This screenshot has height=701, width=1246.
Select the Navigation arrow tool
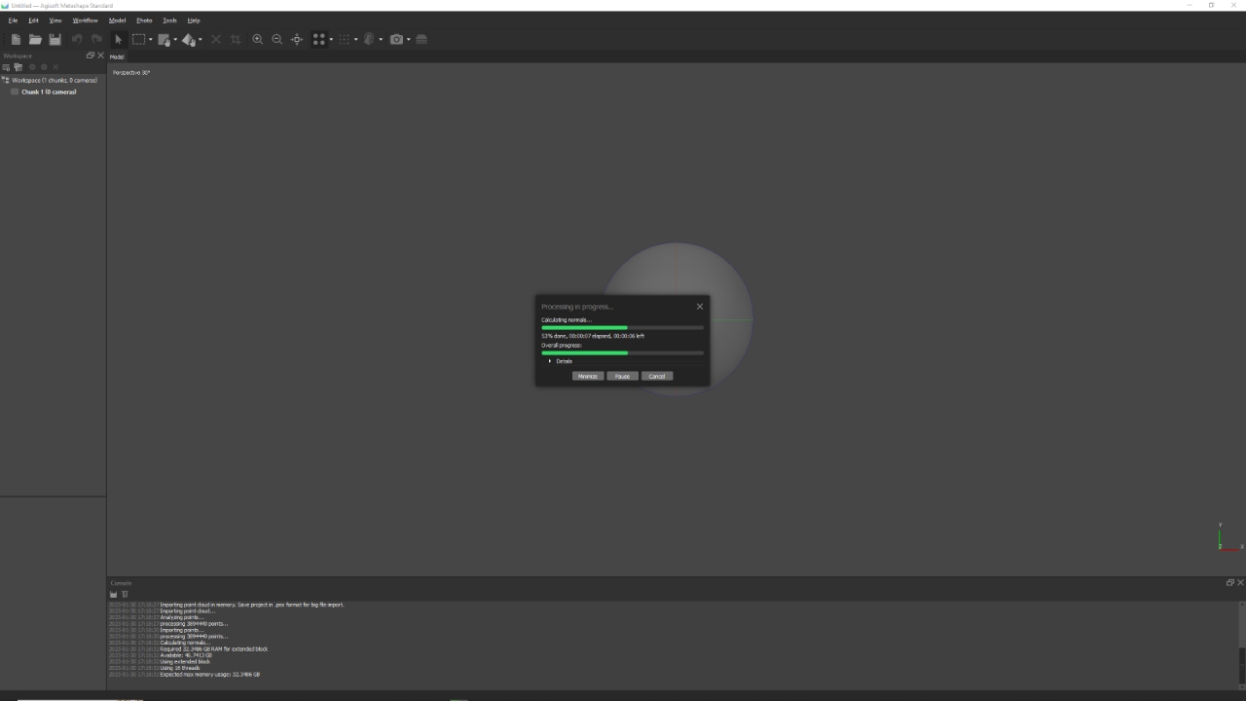(x=118, y=39)
